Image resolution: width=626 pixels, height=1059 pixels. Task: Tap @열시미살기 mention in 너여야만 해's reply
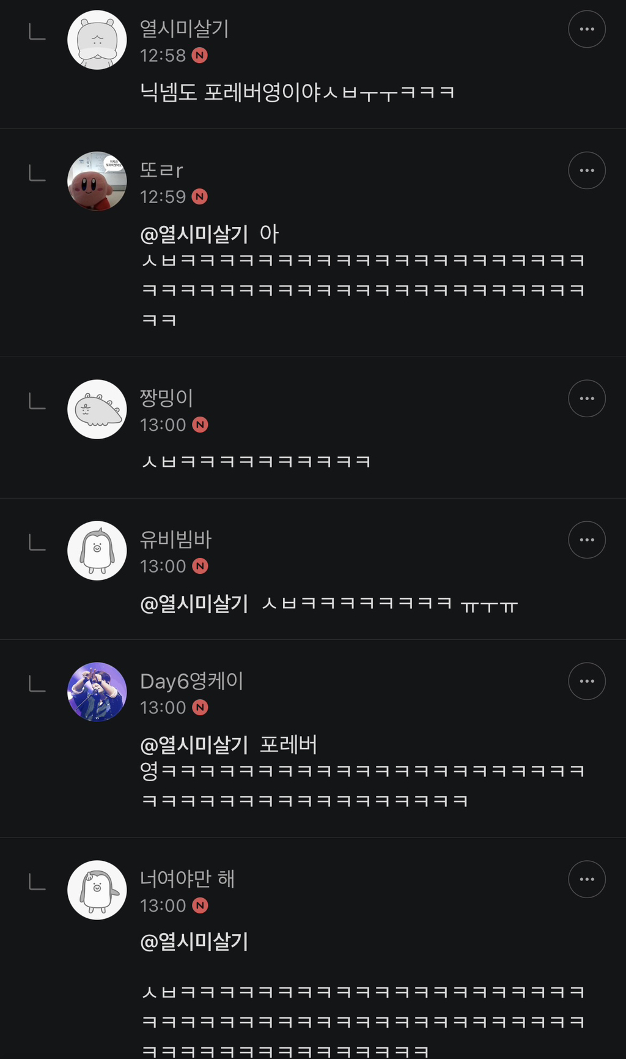[x=194, y=941]
